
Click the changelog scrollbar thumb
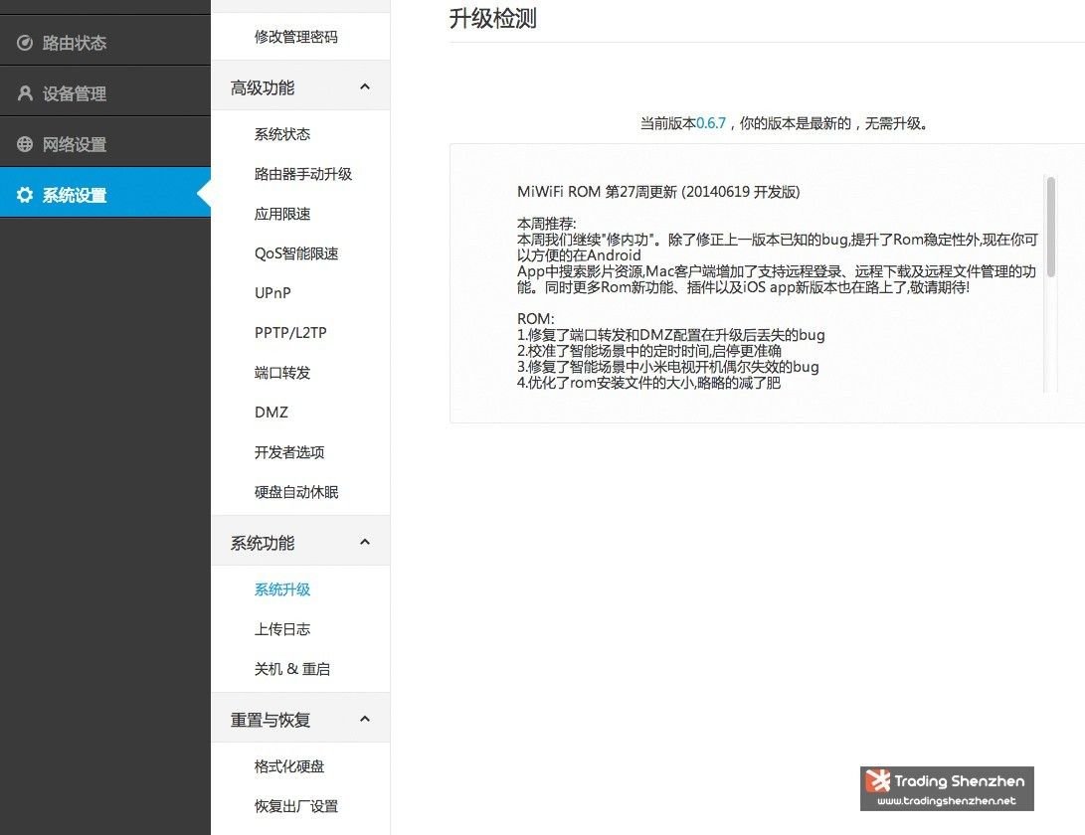coord(1051,227)
